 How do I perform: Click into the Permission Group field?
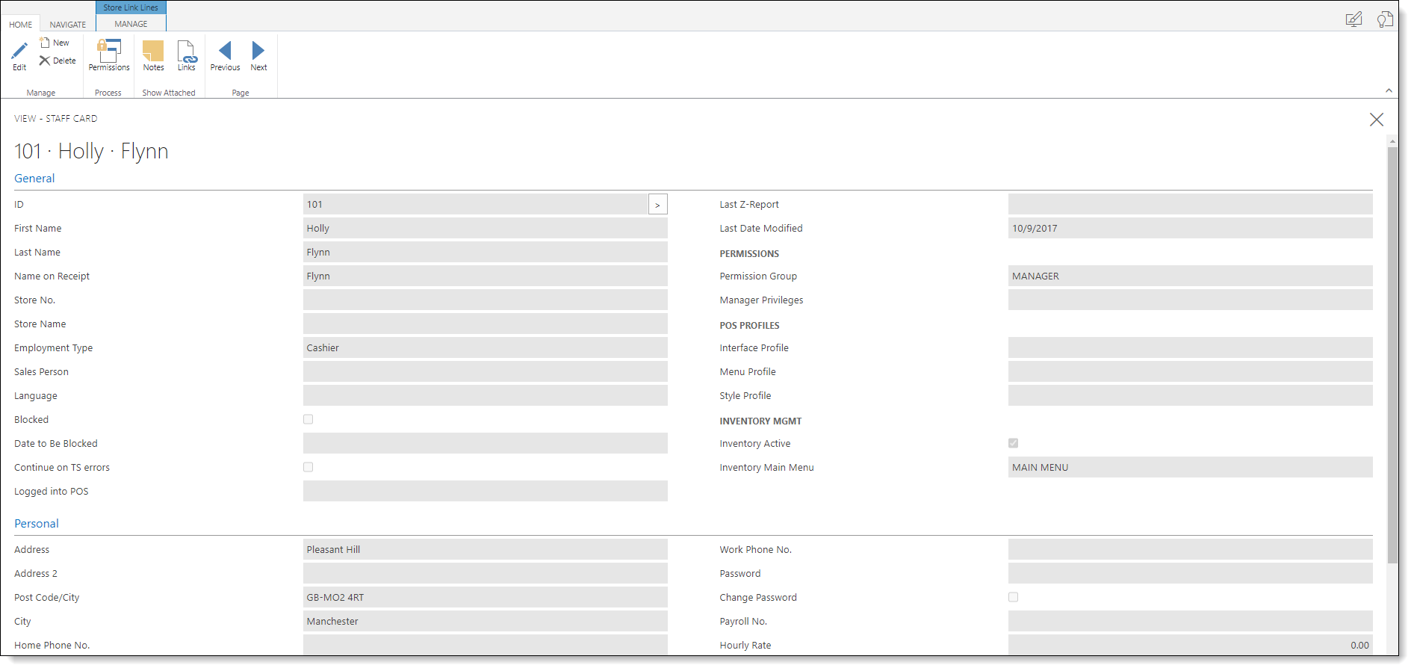[1189, 276]
